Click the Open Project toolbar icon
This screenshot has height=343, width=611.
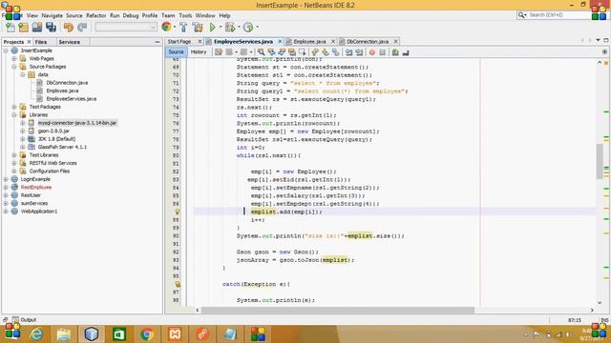click(37, 28)
